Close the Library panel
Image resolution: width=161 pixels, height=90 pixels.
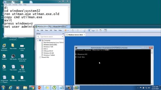63,33
